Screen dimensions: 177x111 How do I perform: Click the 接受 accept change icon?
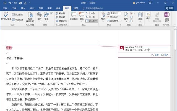click(x=126, y=16)
